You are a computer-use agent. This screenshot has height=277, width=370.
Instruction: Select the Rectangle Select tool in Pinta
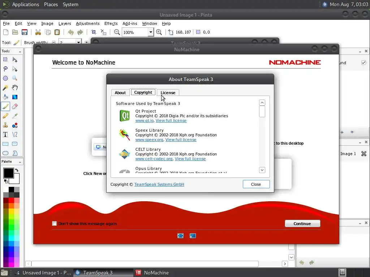(5, 60)
